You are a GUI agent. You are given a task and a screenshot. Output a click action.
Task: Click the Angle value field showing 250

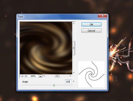point(68,81)
